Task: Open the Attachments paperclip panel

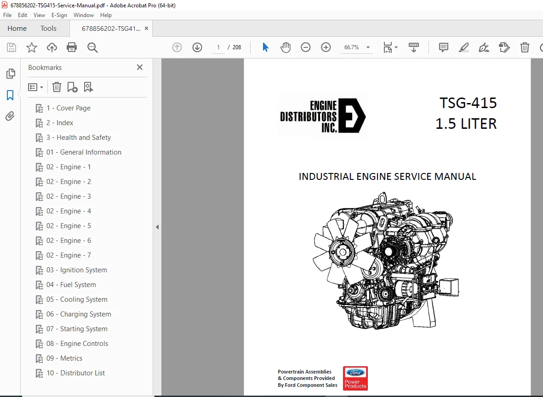Action: click(x=10, y=116)
